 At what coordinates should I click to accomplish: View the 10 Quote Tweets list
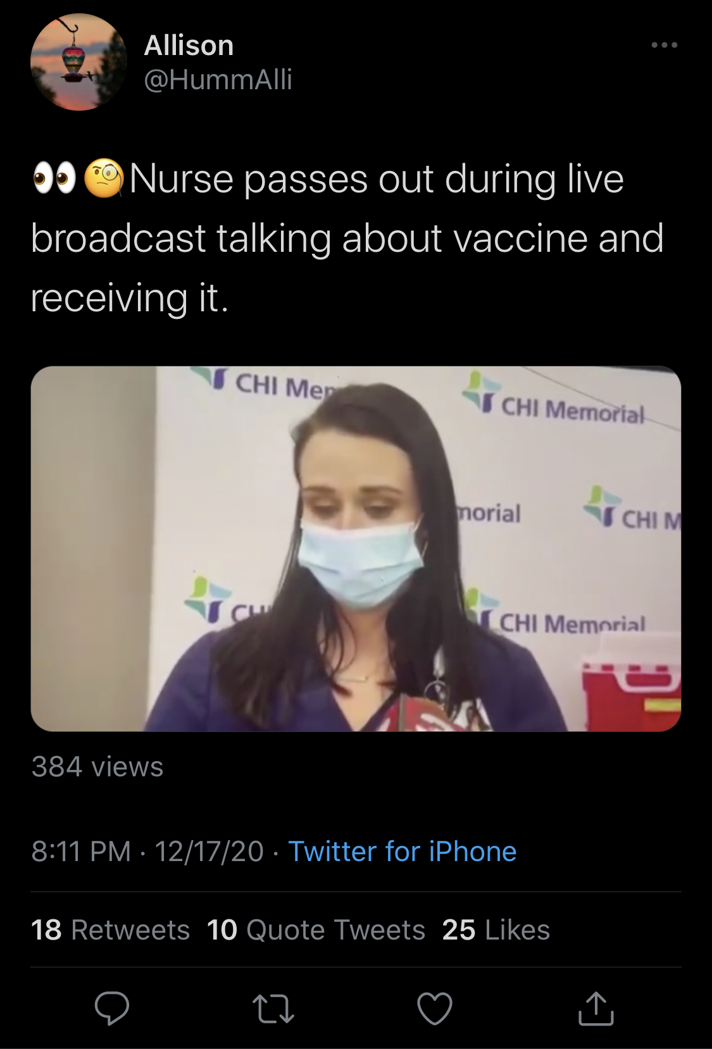tap(316, 930)
